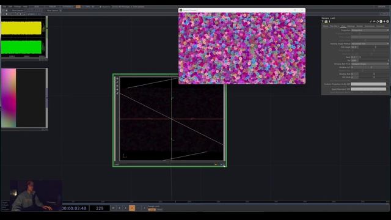Open the Help menu

tap(25, 7)
